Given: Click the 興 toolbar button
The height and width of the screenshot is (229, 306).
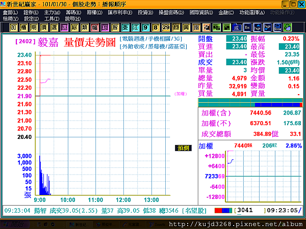Looking at the screenshot, I should tap(186, 27).
